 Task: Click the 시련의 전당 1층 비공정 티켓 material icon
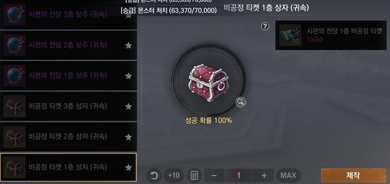click(290, 35)
